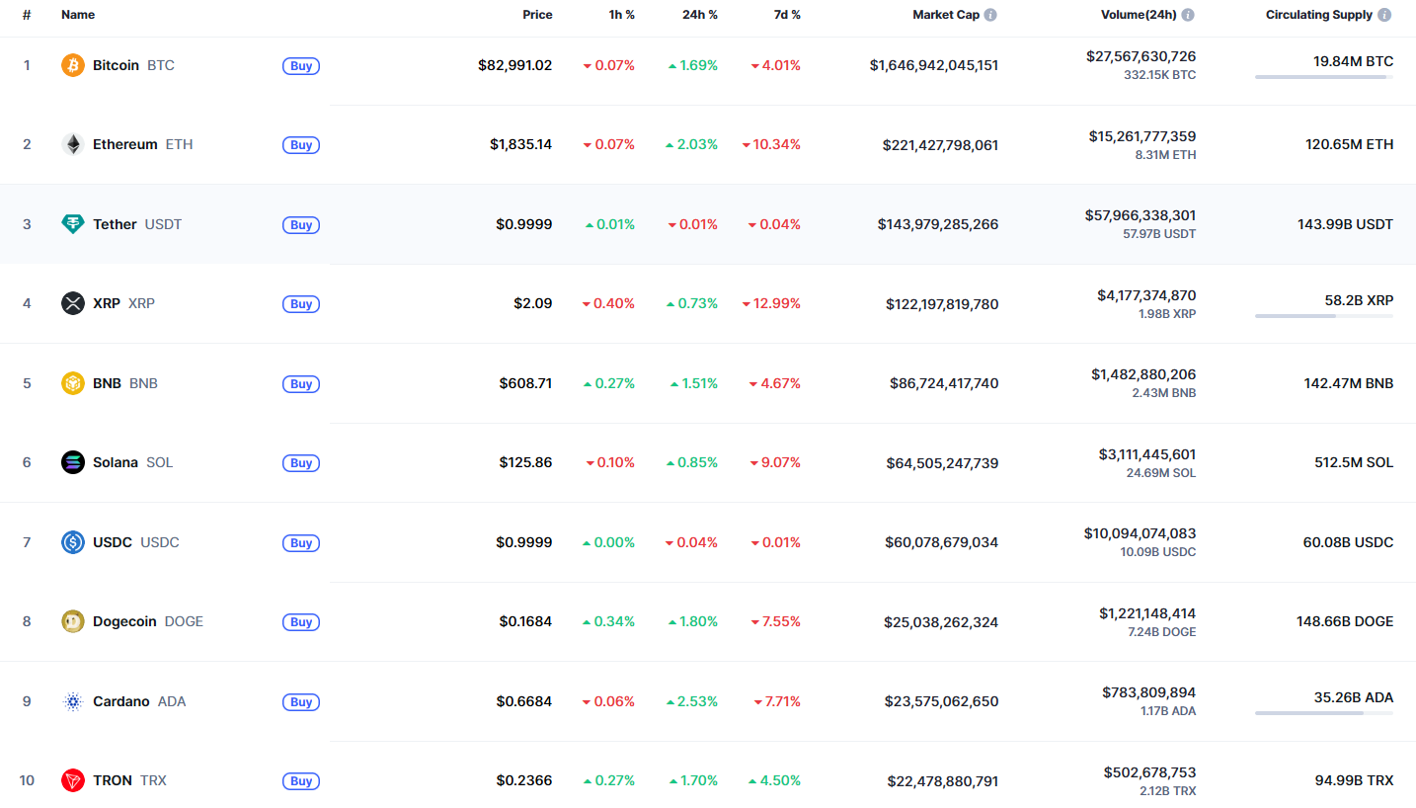The image size is (1416, 808).
Task: Open the Cardano name link
Action: point(121,701)
